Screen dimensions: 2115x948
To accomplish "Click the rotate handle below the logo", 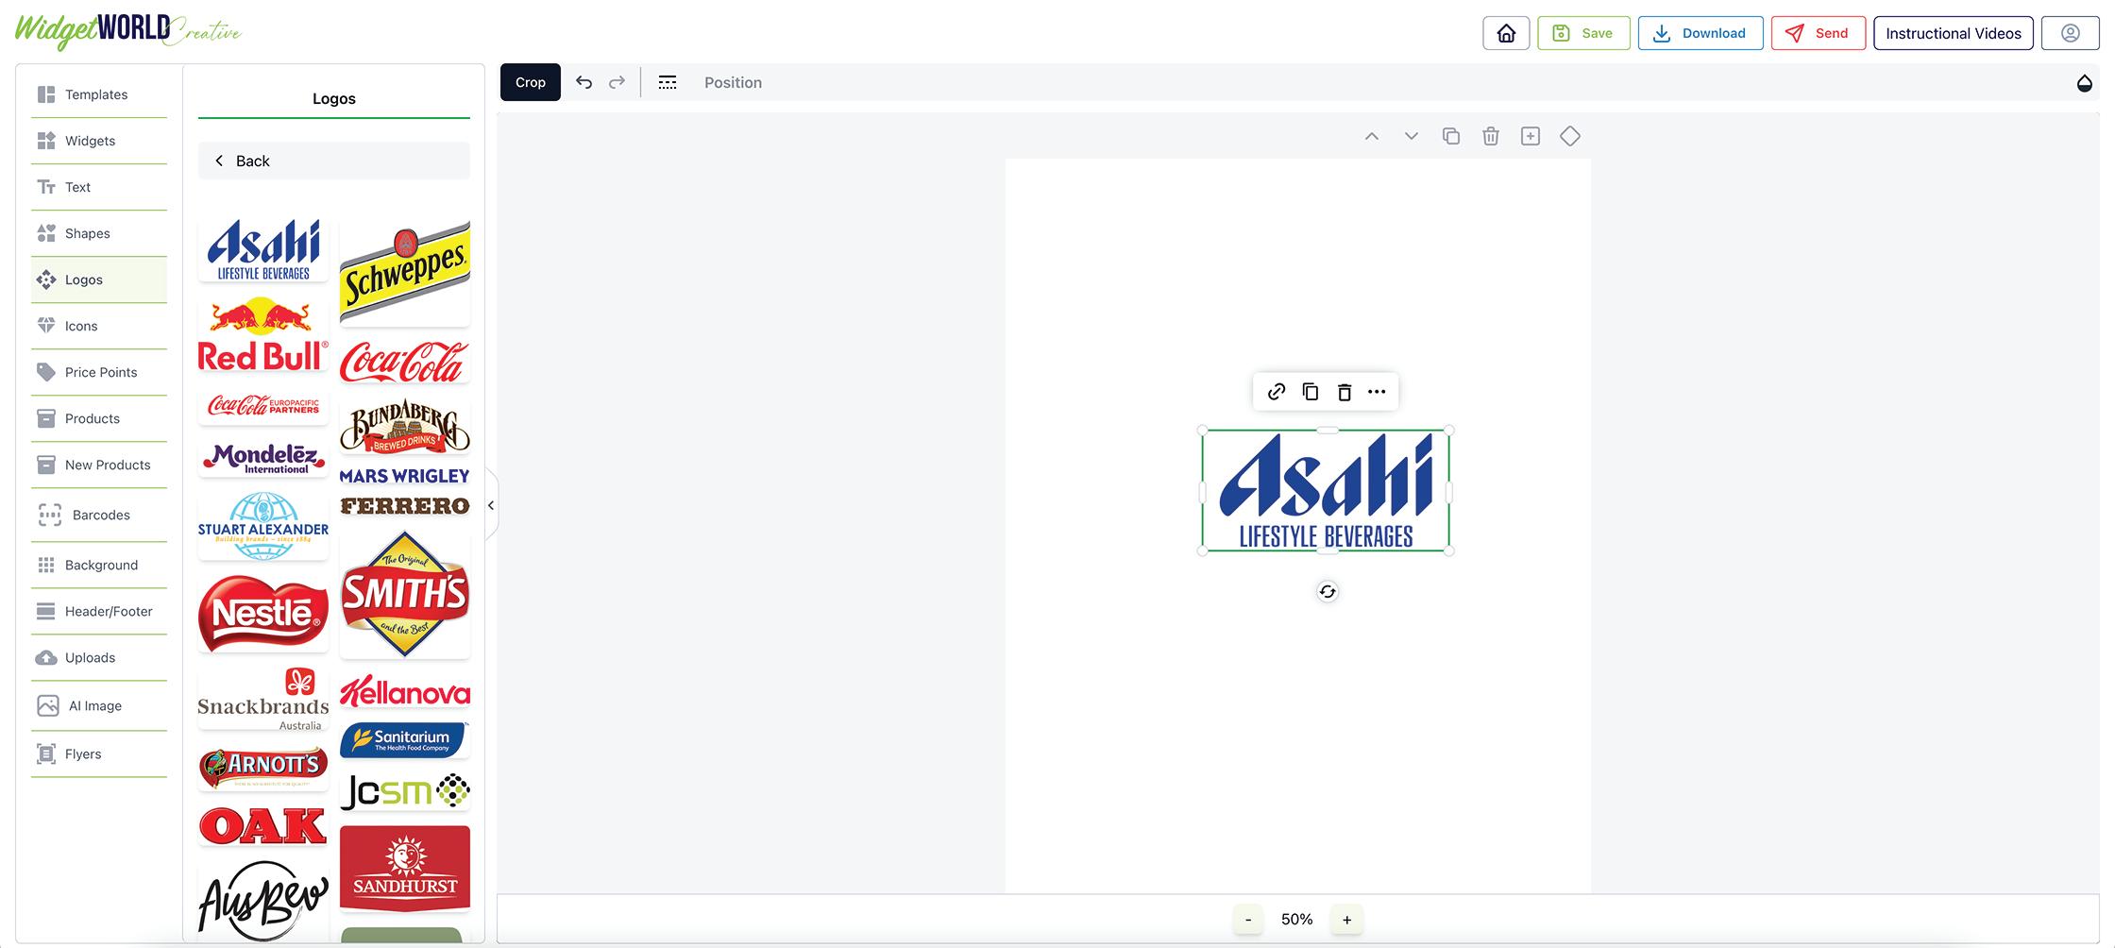I will [x=1328, y=592].
